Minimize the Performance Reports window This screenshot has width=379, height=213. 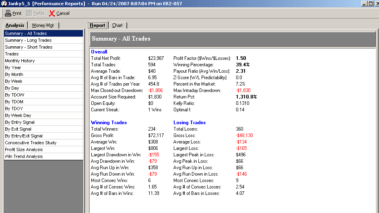(364, 3)
